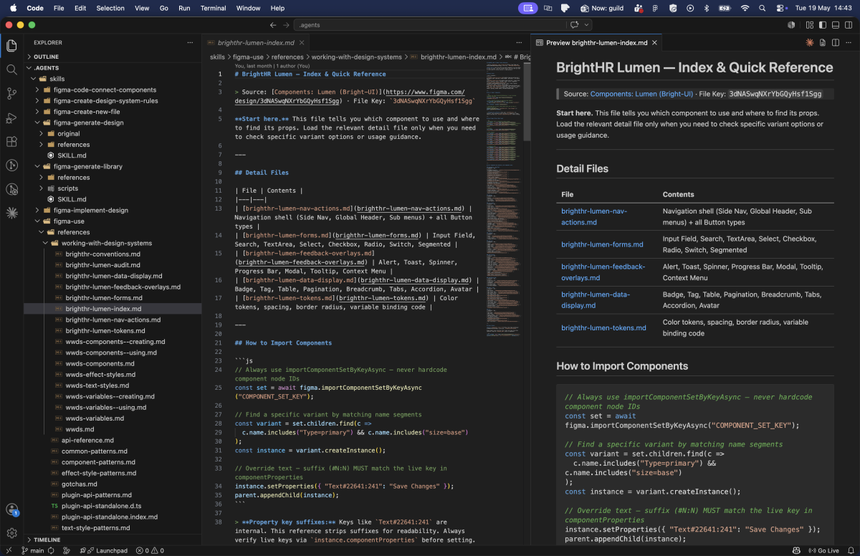Open the Explorer view in activity bar
Image resolution: width=860 pixels, height=556 pixels.
[11, 46]
